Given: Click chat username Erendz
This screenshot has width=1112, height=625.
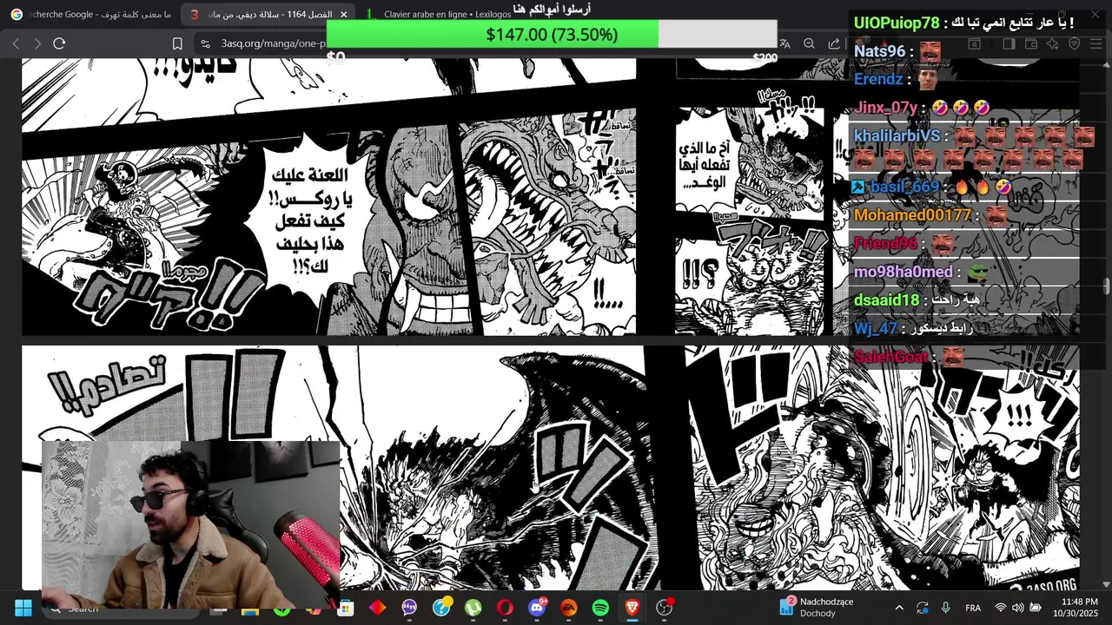Looking at the screenshot, I should tap(878, 79).
